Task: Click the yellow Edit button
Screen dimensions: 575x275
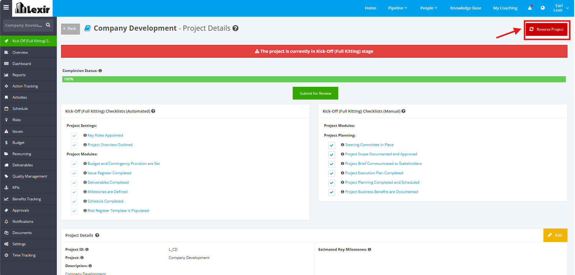Action: [555, 235]
